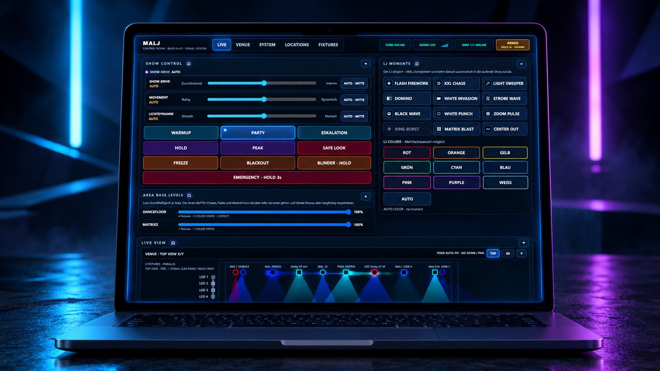The image size is (660, 371).
Task: Trigger the Ring Burst moment
Action: pyautogui.click(x=407, y=129)
